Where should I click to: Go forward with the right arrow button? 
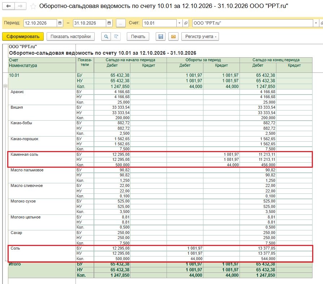point(20,6)
